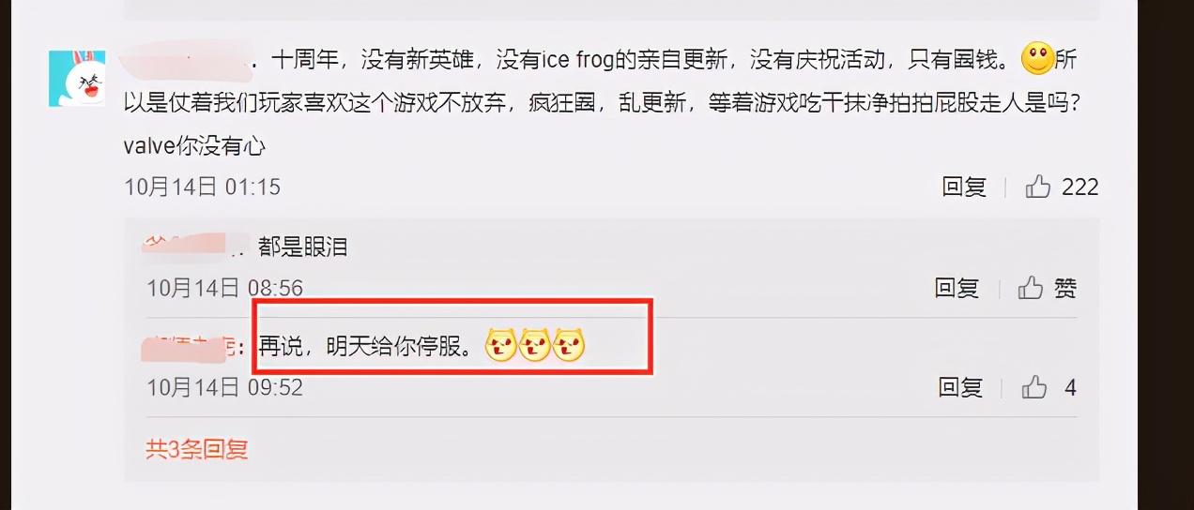Open blurred username before 都是眼泪
Viewport: 1194px width, 510px height.
(x=191, y=246)
